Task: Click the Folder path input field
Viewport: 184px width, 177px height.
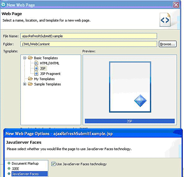Action: tap(89, 44)
